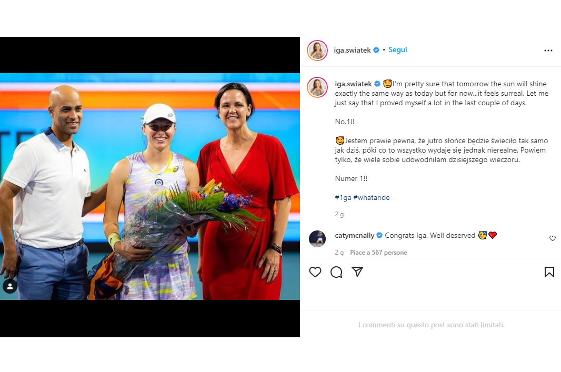Open the #1ga hashtag
Screen dimensions: 561x372
343,197
